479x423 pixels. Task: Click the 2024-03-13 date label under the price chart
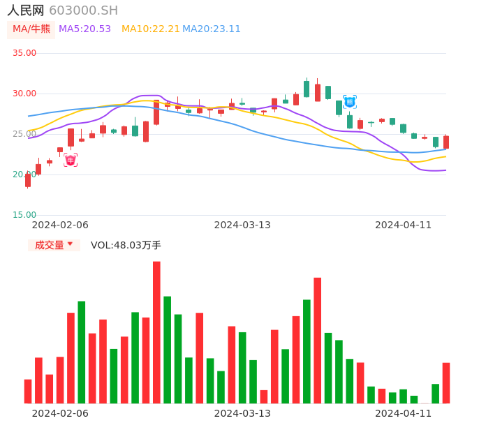point(242,225)
